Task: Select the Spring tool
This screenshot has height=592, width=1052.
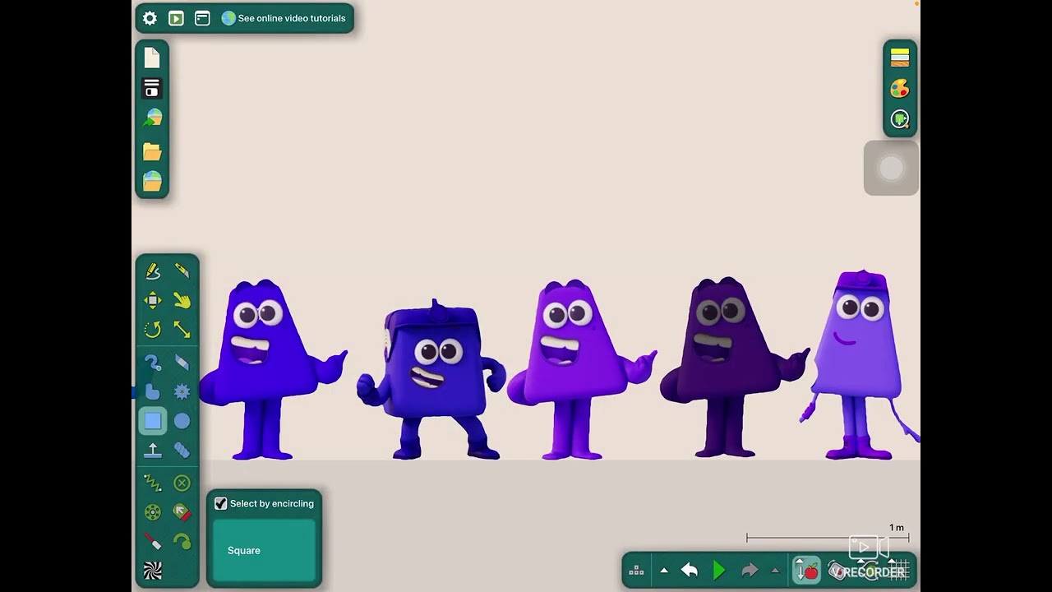Action: [153, 483]
